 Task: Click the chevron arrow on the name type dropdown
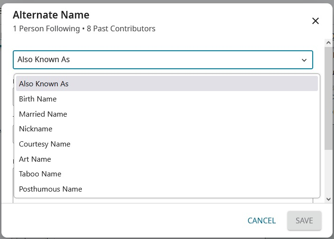(x=304, y=60)
